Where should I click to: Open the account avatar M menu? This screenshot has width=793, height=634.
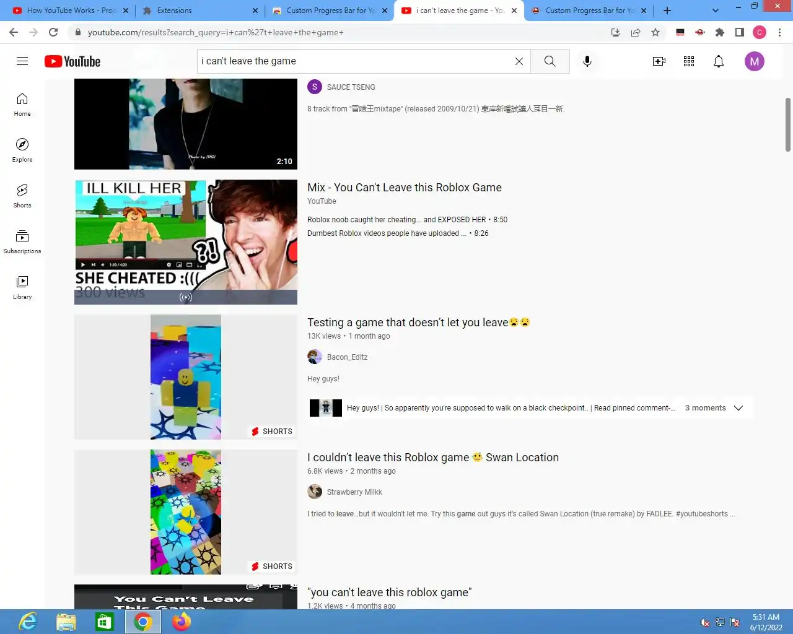pos(755,61)
